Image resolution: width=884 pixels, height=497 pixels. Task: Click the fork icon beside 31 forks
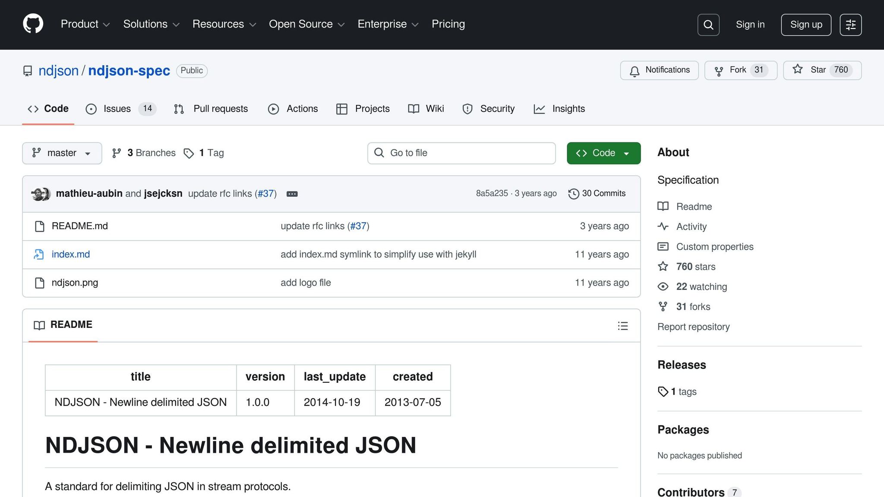tap(663, 306)
